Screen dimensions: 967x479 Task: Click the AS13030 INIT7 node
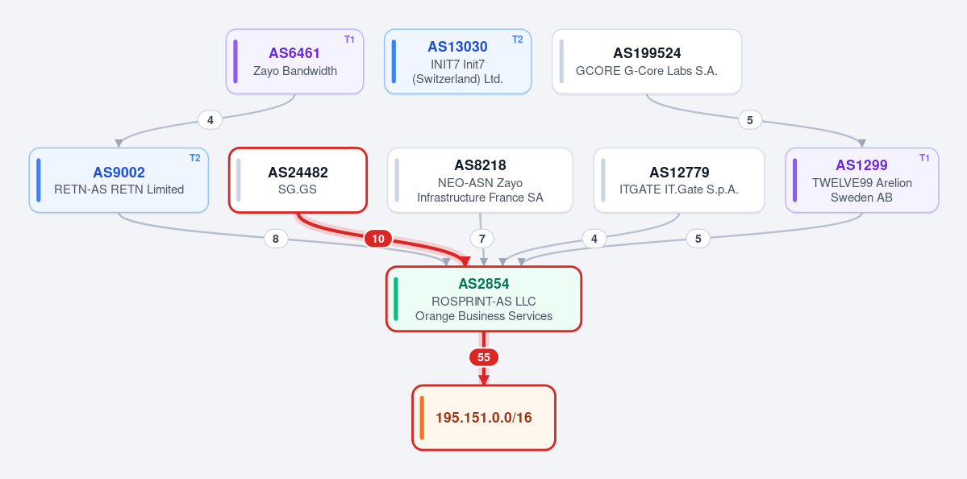pos(457,61)
